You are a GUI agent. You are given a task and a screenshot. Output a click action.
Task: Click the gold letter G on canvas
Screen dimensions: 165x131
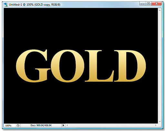(x=33, y=66)
